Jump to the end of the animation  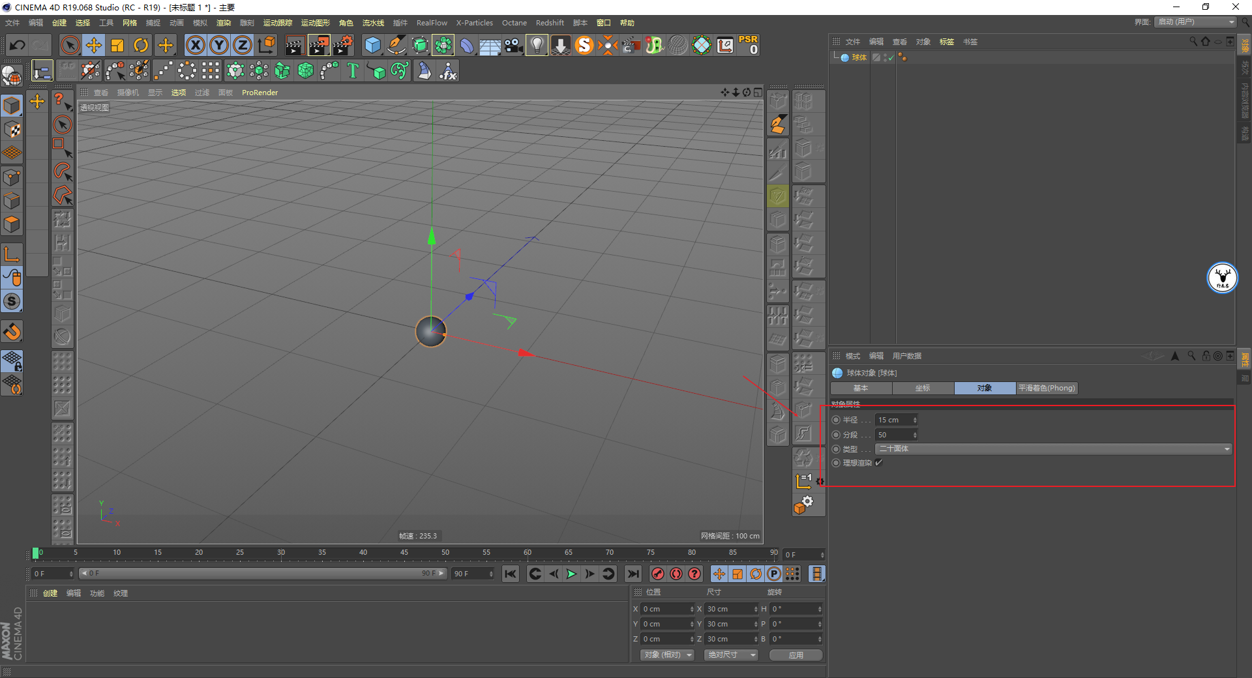pyautogui.click(x=633, y=574)
